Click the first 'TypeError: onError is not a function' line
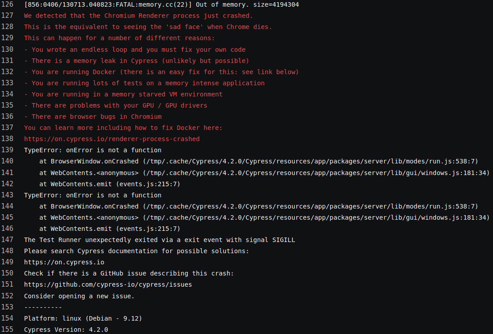 [x=93, y=150]
